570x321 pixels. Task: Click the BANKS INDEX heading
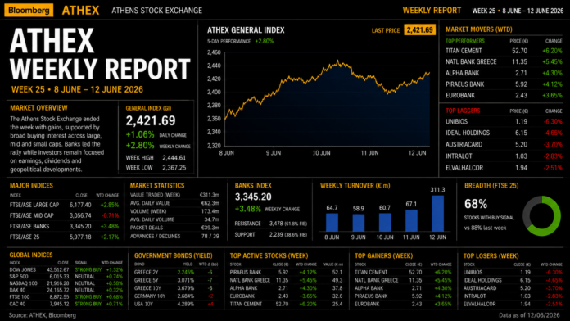pos(253,185)
